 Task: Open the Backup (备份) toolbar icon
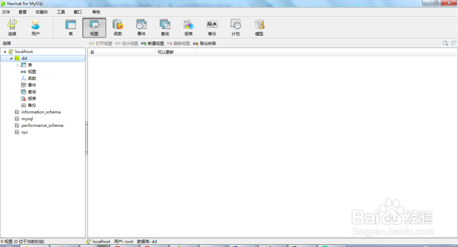click(212, 27)
